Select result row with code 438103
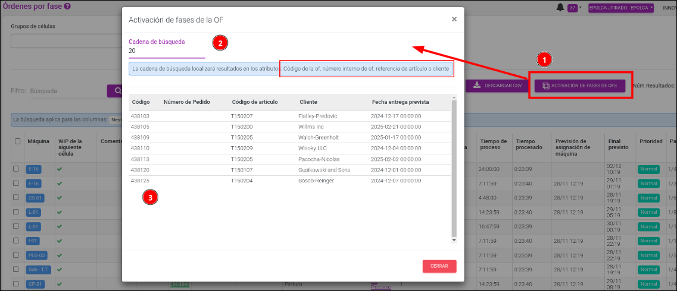The image size is (677, 291). tap(290, 116)
